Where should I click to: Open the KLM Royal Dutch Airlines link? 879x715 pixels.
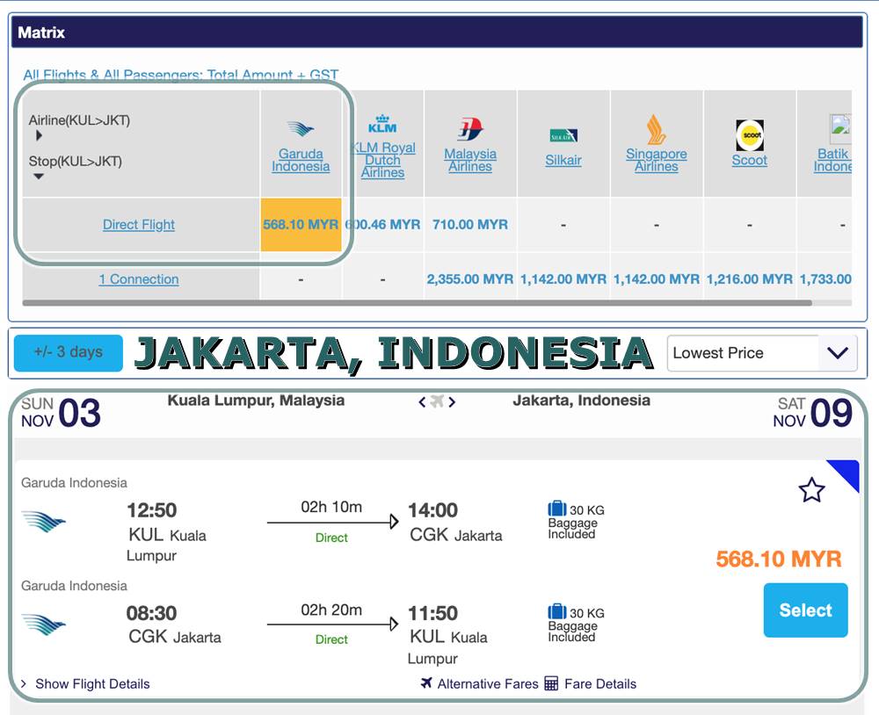[383, 160]
